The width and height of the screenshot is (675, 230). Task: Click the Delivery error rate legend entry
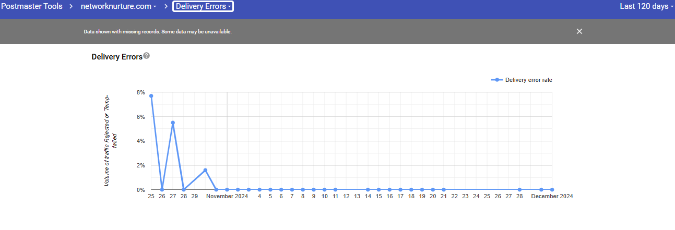[x=522, y=80]
